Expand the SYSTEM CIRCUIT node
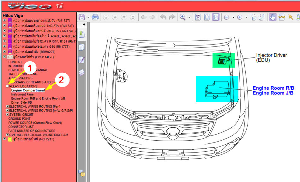The image size is (300, 182). 7,114
